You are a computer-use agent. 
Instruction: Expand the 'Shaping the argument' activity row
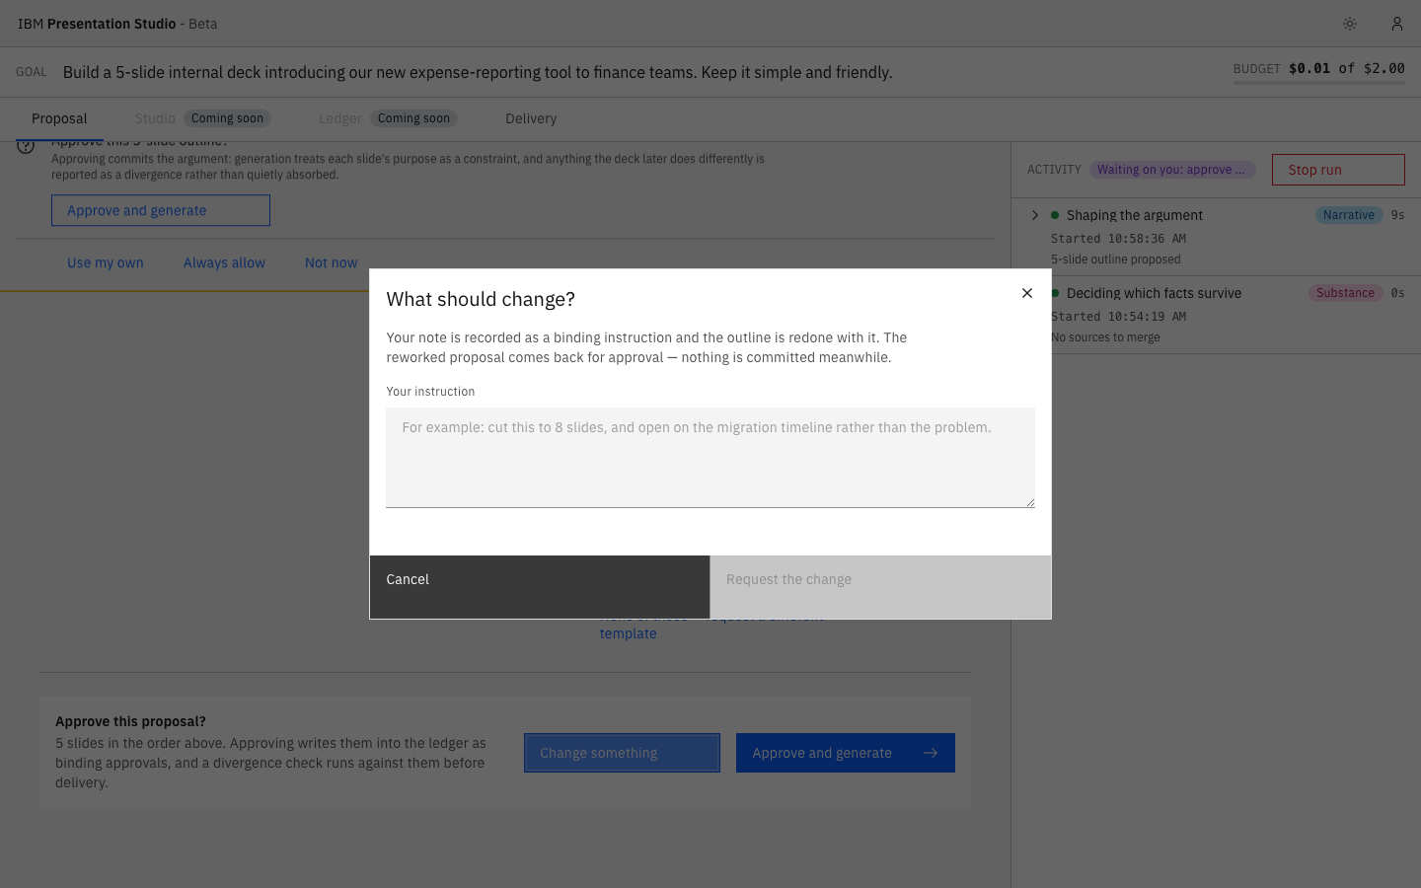[1035, 215]
